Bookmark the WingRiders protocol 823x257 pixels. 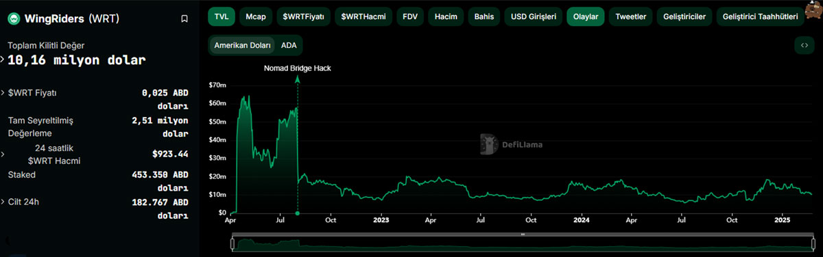tap(184, 19)
